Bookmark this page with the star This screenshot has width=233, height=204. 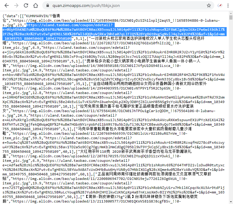point(209,6)
